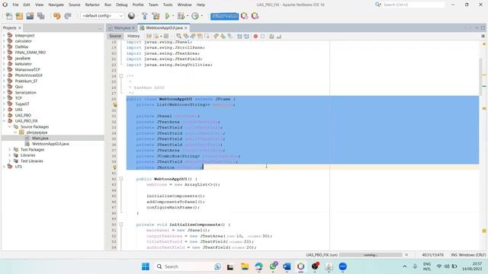
Task: Select the pbojayajaya package
Action: [37, 132]
